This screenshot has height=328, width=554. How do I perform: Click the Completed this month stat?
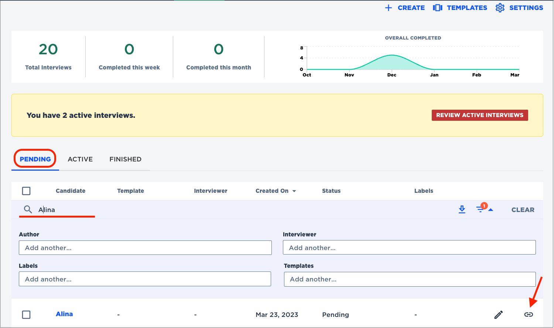pos(219,57)
